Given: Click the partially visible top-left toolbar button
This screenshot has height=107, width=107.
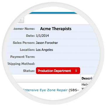Looking at the screenshot, I should [20, 20].
